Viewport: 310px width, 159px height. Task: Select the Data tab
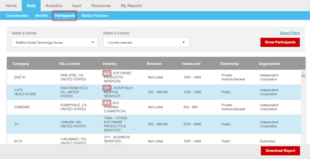31,6
